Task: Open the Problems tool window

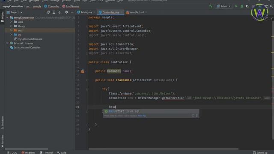Action: click(28, 153)
